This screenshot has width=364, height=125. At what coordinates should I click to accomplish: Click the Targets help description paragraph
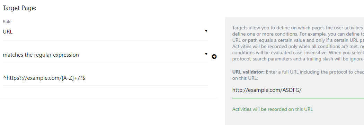tap(298, 43)
